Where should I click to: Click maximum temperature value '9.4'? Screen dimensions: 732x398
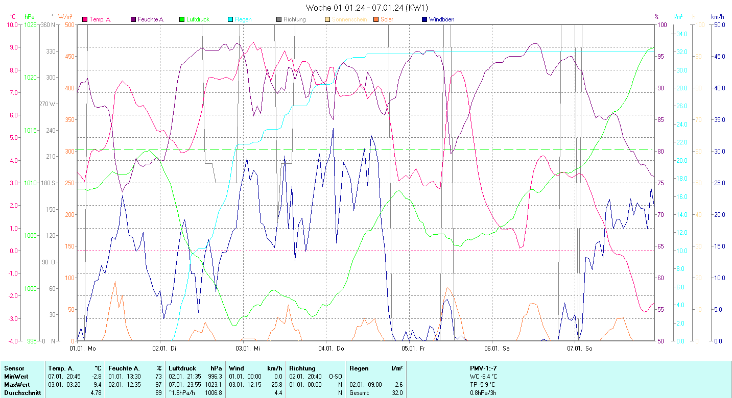pos(98,384)
